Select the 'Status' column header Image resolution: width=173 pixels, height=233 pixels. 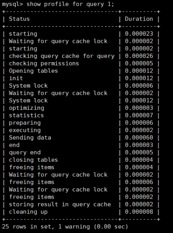pos(19,19)
